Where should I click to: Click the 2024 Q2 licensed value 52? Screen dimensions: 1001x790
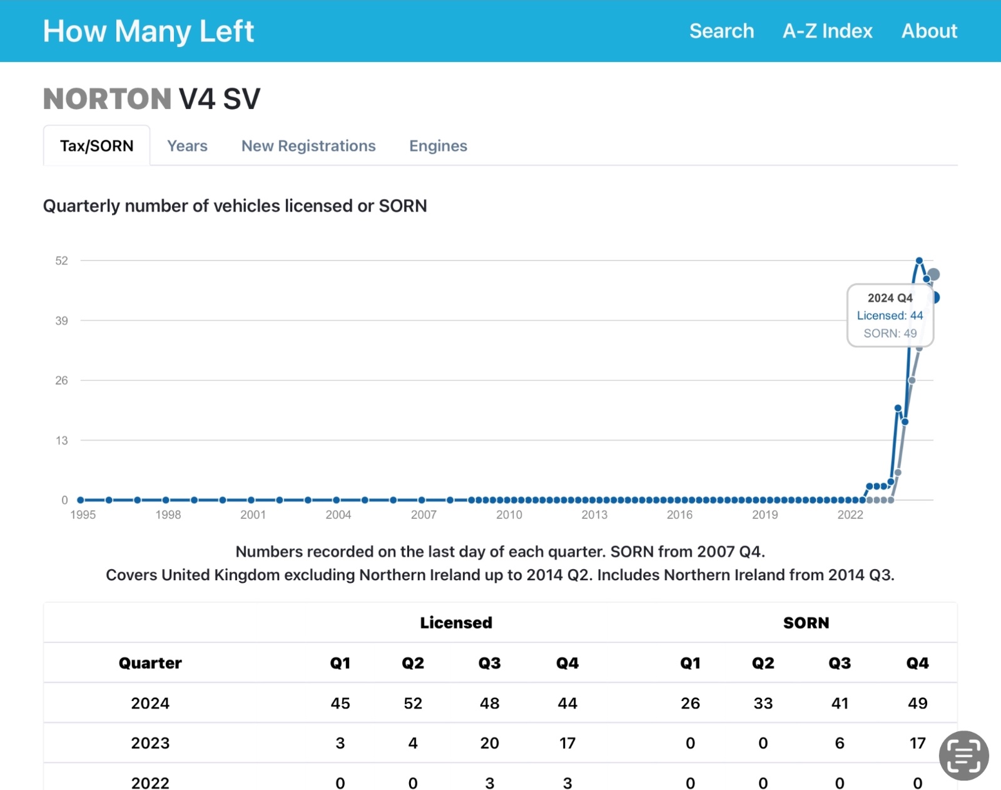pyautogui.click(x=413, y=703)
